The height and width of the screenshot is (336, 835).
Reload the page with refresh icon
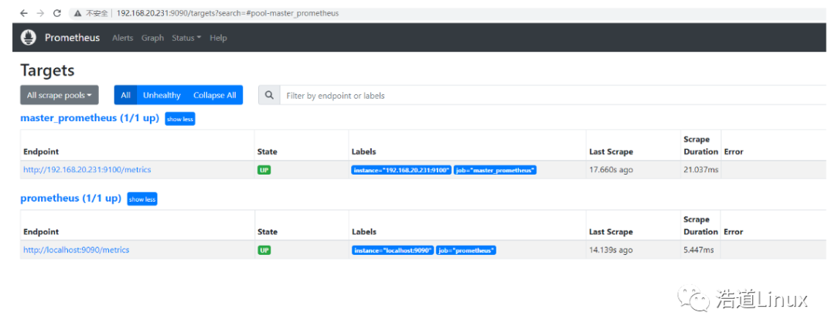(57, 13)
